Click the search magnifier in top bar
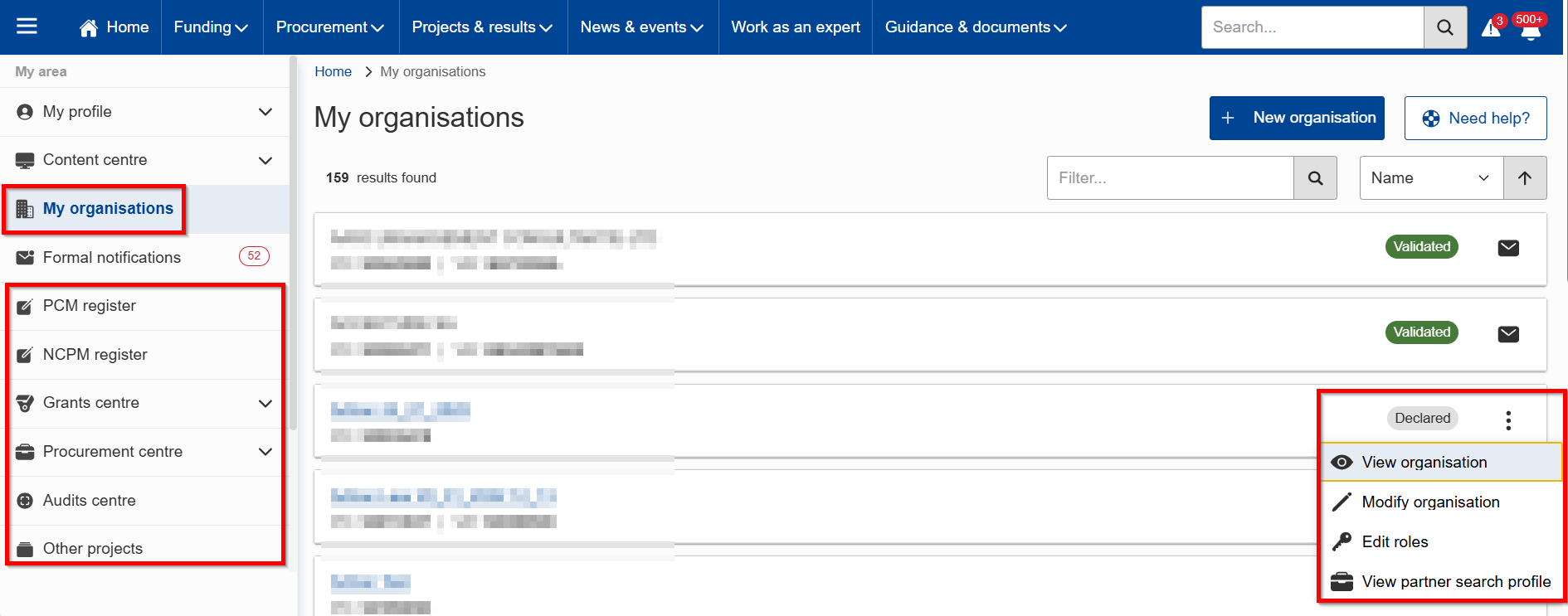The height and width of the screenshot is (616, 1568). pyautogui.click(x=1445, y=27)
